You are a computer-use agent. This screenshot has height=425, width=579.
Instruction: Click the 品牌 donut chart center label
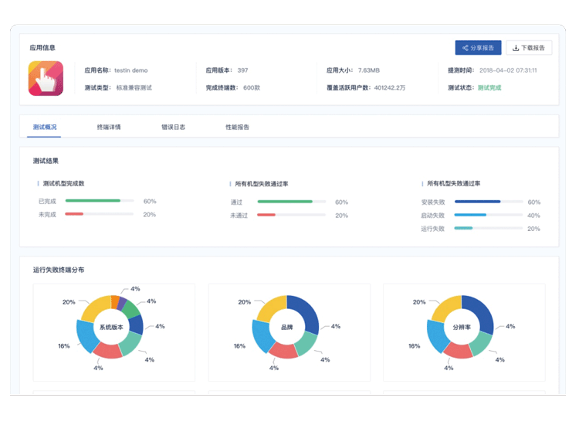point(287,328)
